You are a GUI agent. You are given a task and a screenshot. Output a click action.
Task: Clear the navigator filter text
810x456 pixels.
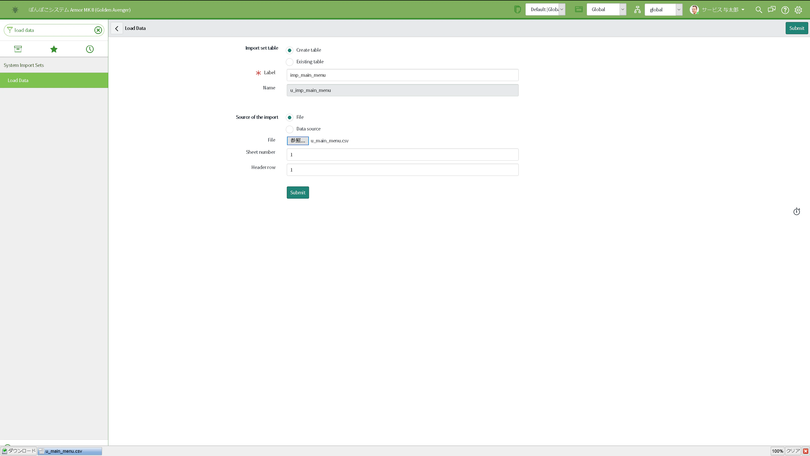point(98,30)
